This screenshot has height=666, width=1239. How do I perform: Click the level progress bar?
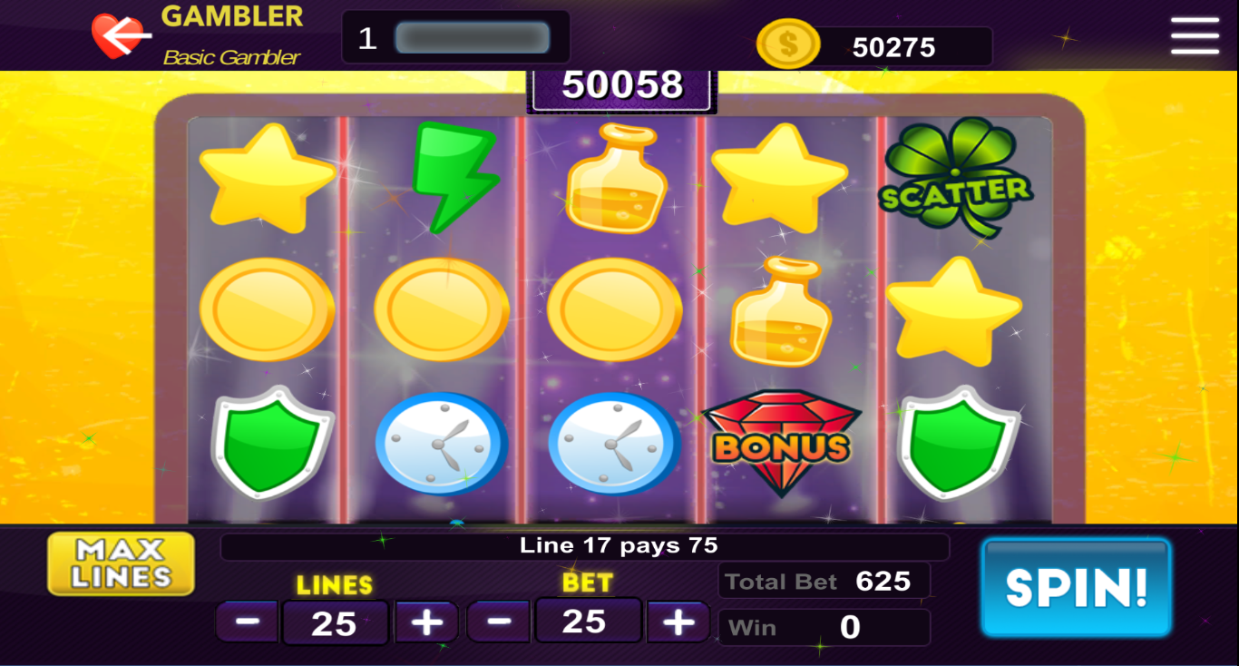[473, 38]
